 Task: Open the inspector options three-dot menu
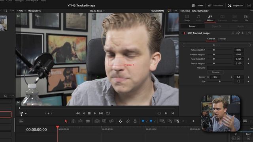click(251, 11)
